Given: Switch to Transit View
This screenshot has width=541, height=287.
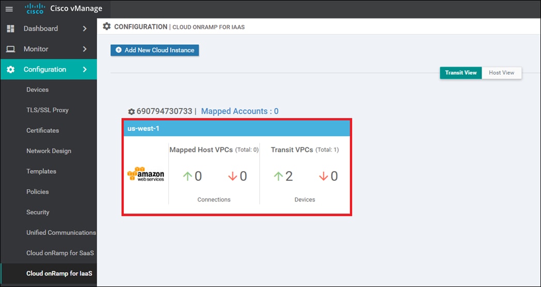Looking at the screenshot, I should (460, 73).
